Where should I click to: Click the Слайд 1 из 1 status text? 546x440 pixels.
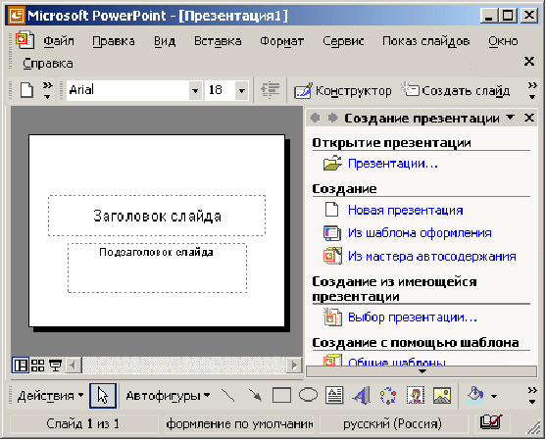click(x=83, y=423)
